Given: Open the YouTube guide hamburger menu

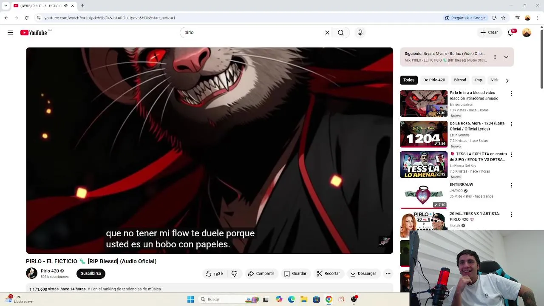Looking at the screenshot, I should 10,33.
